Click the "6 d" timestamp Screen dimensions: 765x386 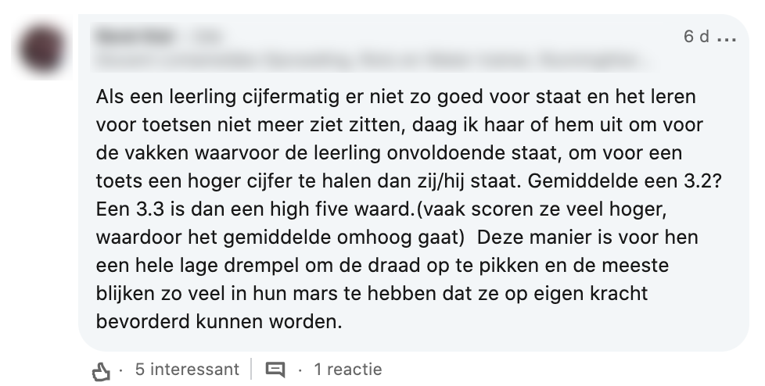(x=696, y=38)
